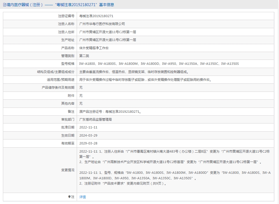Click the 备注 original registration number text
The image size is (279, 204).
[110, 111]
